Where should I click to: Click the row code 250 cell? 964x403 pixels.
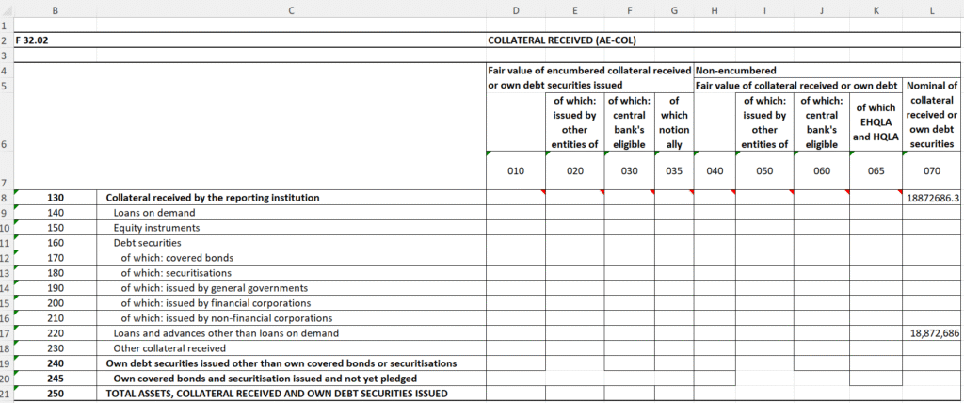pos(55,394)
